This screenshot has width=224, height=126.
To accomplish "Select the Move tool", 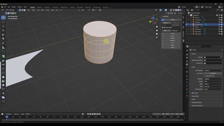I will (3, 26).
